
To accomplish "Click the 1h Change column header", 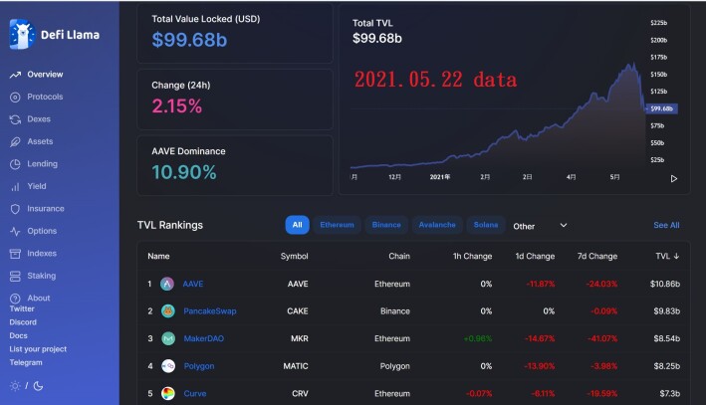I will [x=472, y=257].
